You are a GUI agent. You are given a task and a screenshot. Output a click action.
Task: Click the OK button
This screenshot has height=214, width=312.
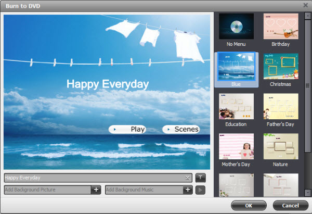click(x=249, y=206)
